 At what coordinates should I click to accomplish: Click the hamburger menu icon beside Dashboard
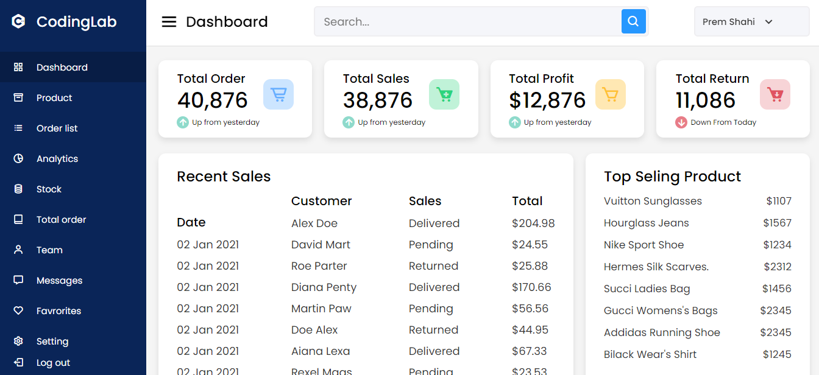click(x=169, y=22)
